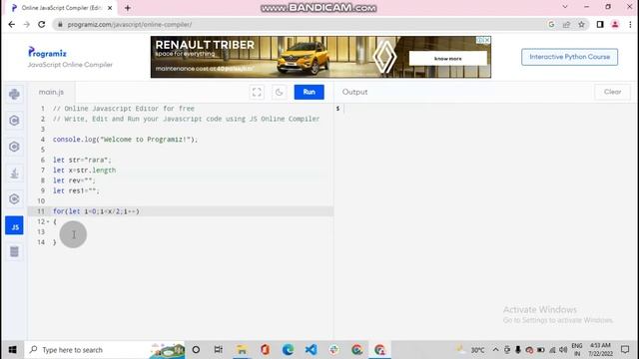
Task: Bookmark this page with star
Action: pos(581,24)
